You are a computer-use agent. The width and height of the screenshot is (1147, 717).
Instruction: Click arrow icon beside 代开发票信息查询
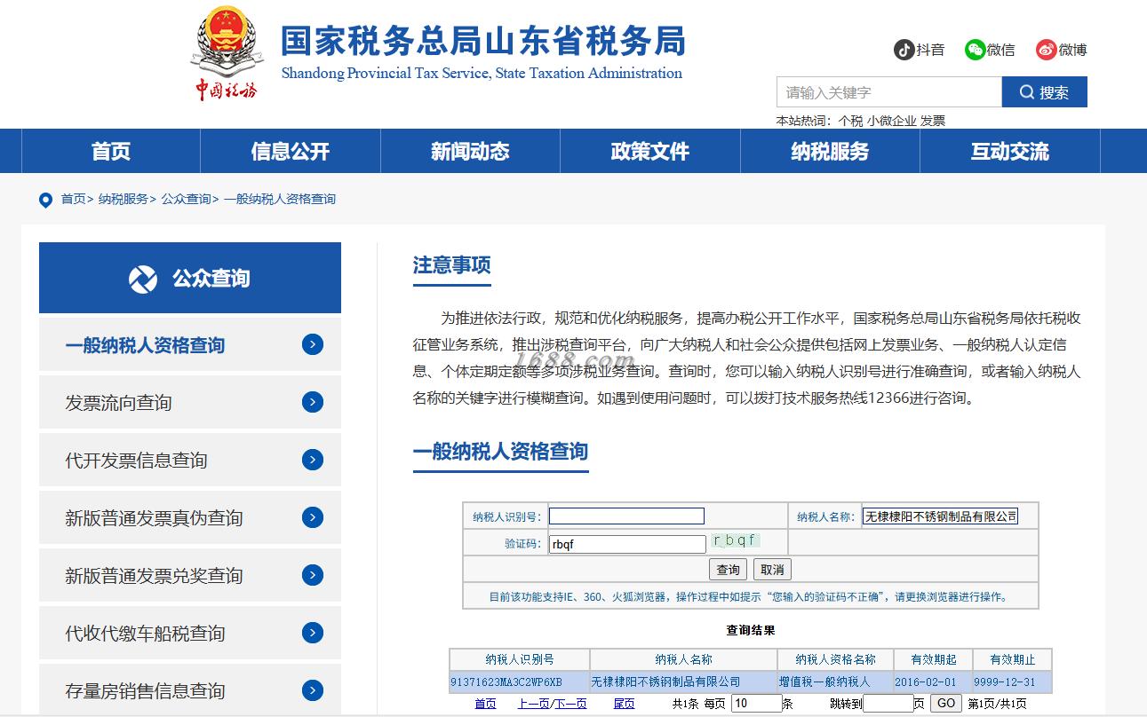[313, 460]
